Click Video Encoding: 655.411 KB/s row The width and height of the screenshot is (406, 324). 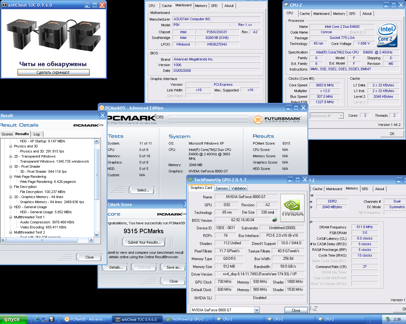pos(43,227)
